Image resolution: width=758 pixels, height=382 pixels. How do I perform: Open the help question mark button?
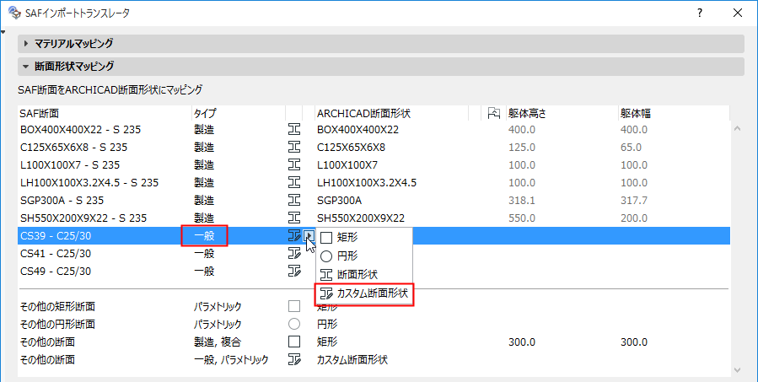pos(700,13)
